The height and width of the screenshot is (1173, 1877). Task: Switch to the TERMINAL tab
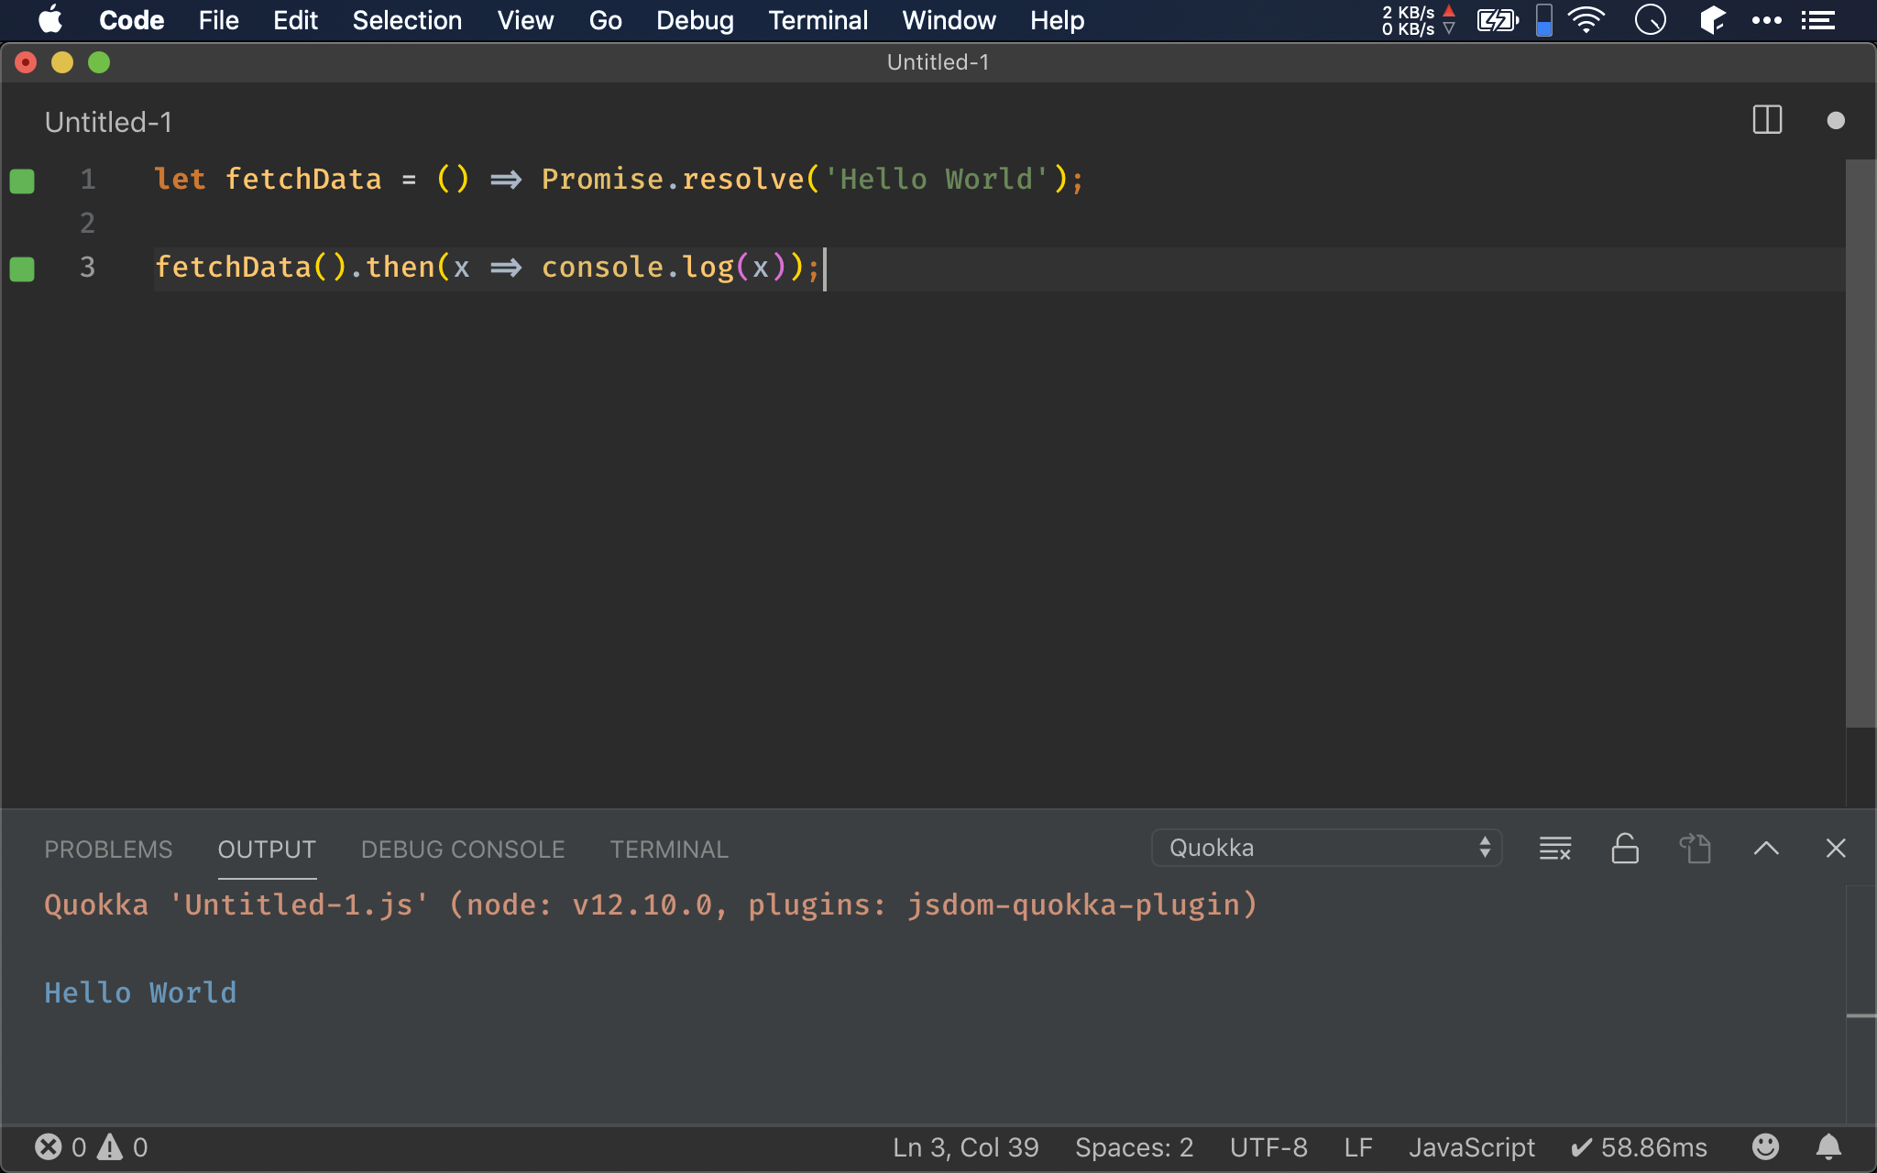click(x=669, y=850)
